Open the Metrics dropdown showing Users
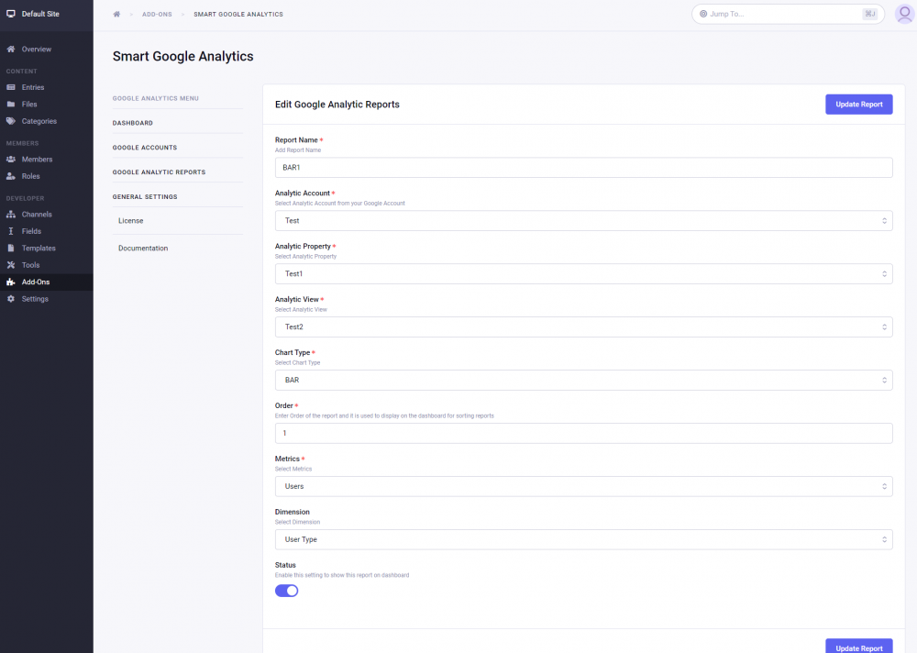 [583, 486]
